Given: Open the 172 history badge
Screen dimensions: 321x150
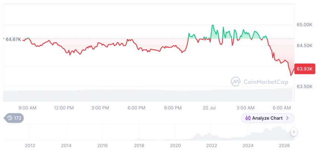Looking at the screenshot, I should 14,118.
